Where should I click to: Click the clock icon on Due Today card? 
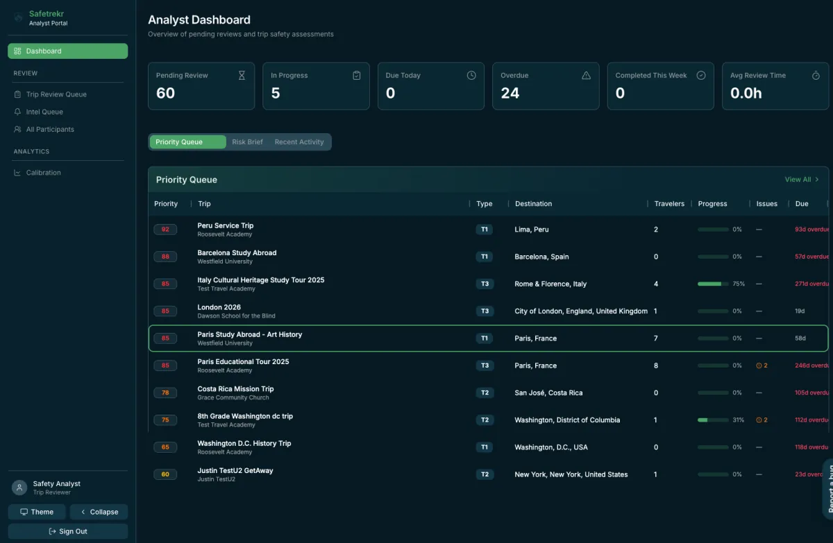(x=471, y=76)
